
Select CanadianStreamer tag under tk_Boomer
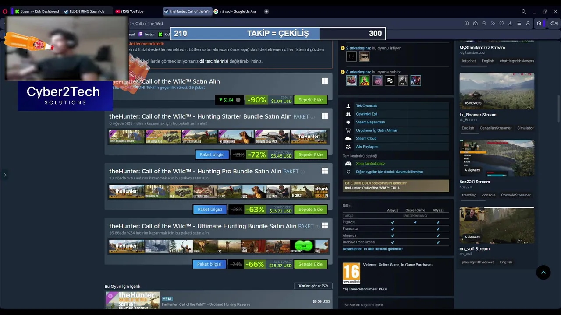point(496,128)
